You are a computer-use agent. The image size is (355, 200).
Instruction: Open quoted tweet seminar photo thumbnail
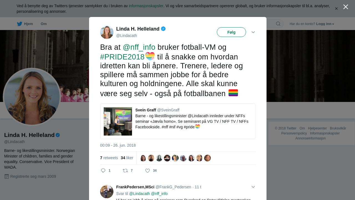[118, 121]
